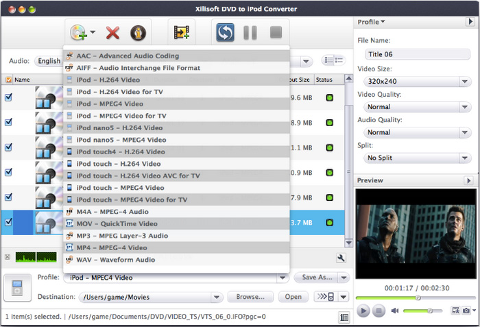Open the snapshot options small arrow
Image resolution: width=480 pixels, height=327 pixels.
[474, 310]
